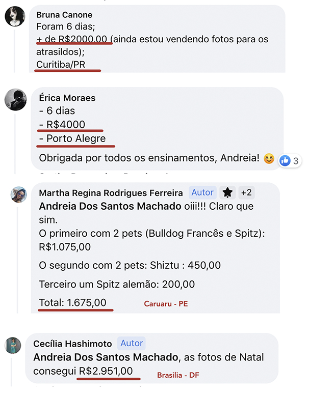Click the red Caruaru - PE label
Screen dimensions: 309x393
167,304
